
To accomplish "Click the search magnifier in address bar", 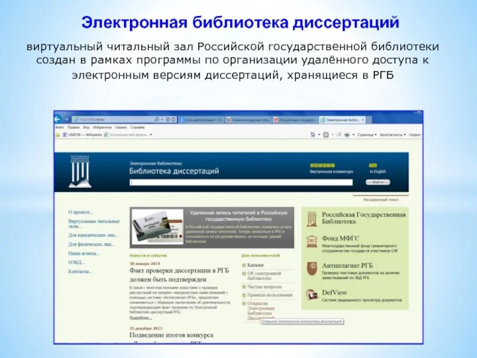I will pos(157,120).
